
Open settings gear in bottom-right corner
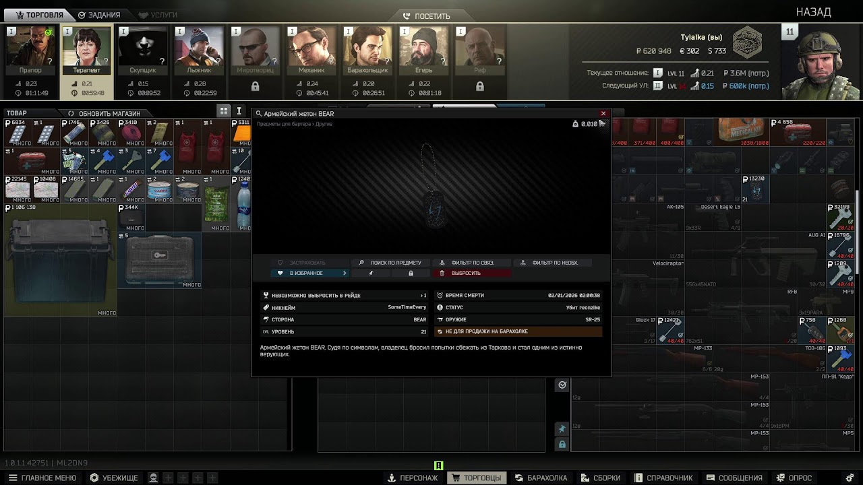point(851,478)
